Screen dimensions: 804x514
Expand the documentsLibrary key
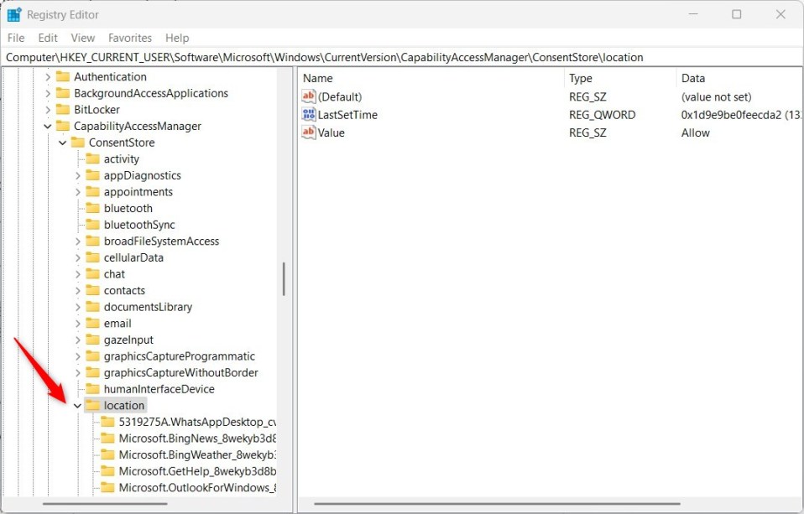[x=78, y=307]
